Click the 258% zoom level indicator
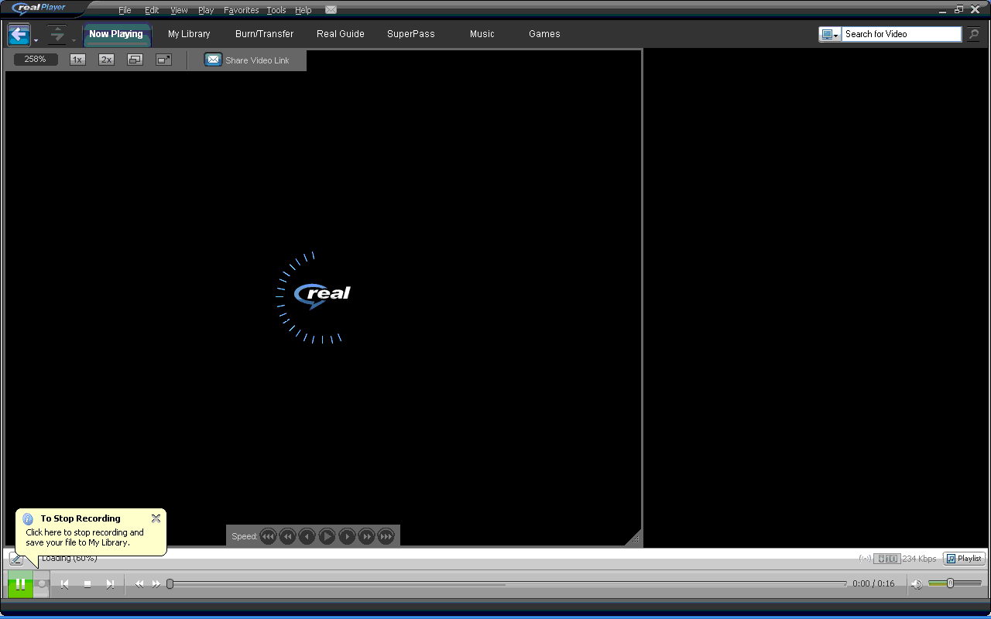The image size is (991, 619). (x=36, y=60)
